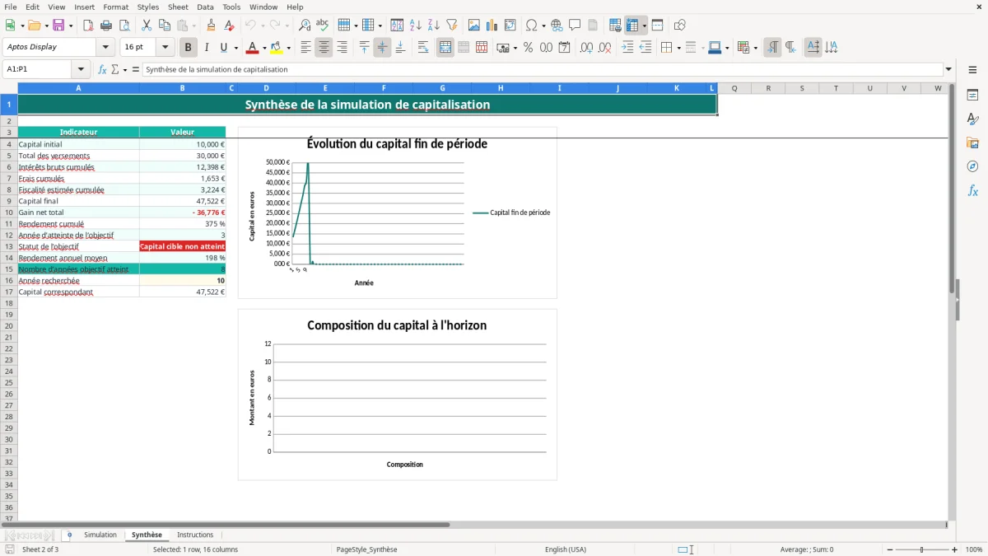Viewport: 988px width, 556px height.
Task: Open sidebar Properties panel
Action: tap(972, 95)
